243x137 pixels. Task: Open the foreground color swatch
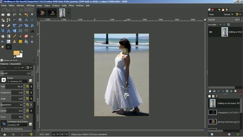pos(16,53)
